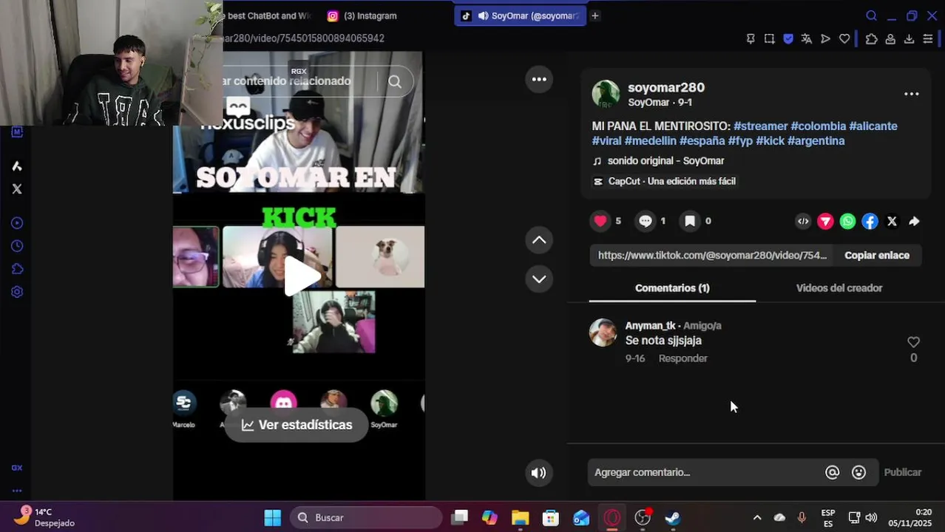
Task: Open sidebar three-dots more menu
Action: click(x=17, y=491)
